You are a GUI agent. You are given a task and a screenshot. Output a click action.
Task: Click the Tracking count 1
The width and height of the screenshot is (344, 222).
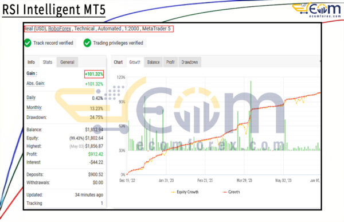[102, 203]
